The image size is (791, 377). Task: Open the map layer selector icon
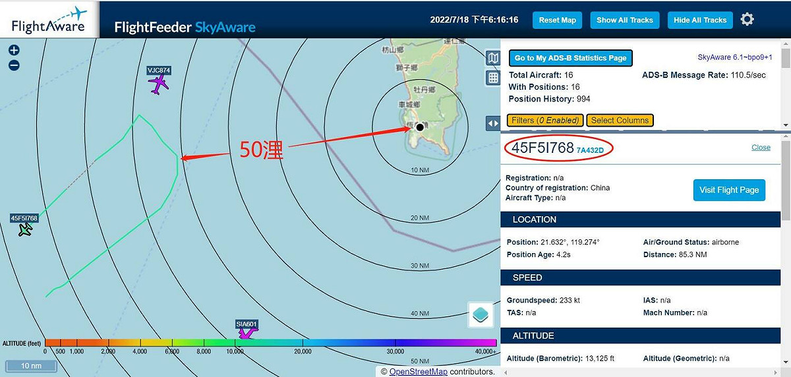pyautogui.click(x=493, y=58)
